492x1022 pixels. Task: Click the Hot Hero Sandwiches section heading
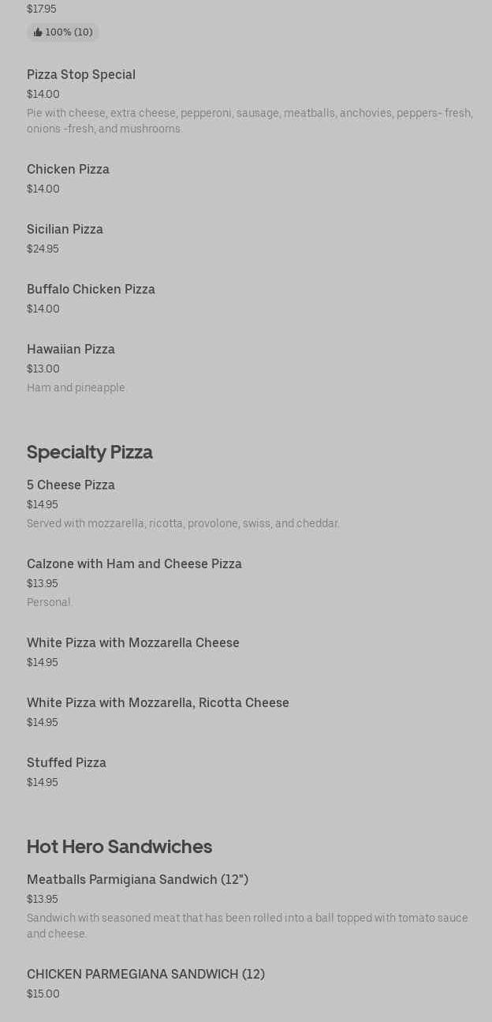click(120, 847)
